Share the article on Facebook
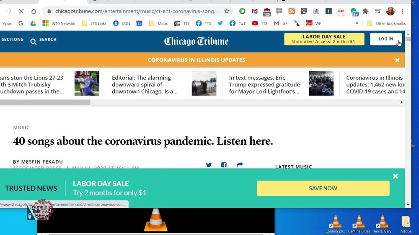The height and width of the screenshot is (235, 419). coord(224,165)
